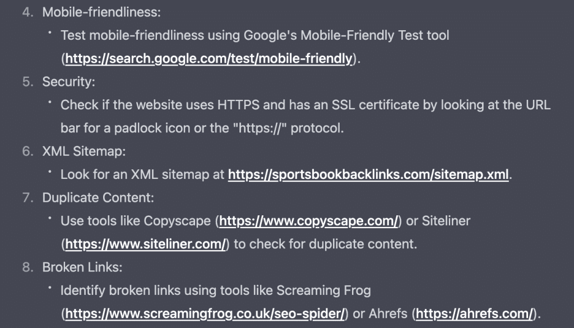Follow the siteliner.com URL link
Image resolution: width=574 pixels, height=328 pixels.
click(146, 244)
